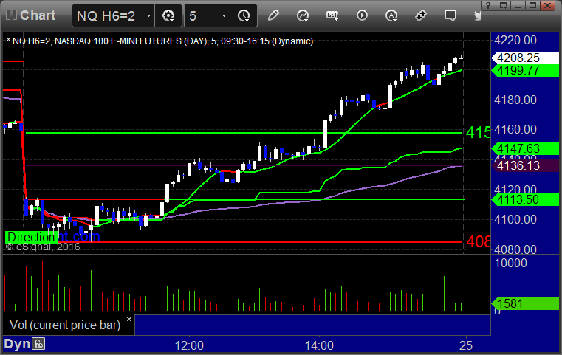Click the Dyn label in bottom bar
Viewport: 562px width, 355px height.
[17, 344]
